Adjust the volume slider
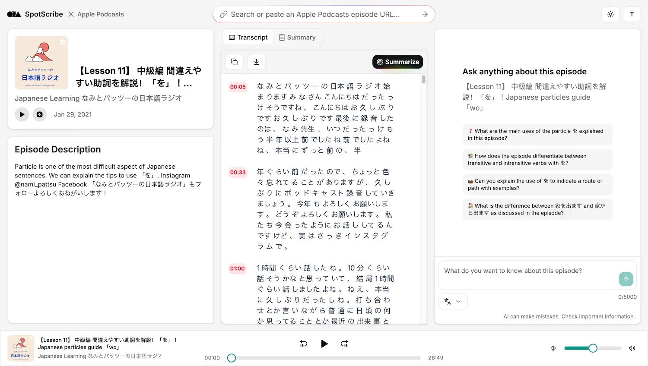The height and width of the screenshot is (366, 648). 593,348
